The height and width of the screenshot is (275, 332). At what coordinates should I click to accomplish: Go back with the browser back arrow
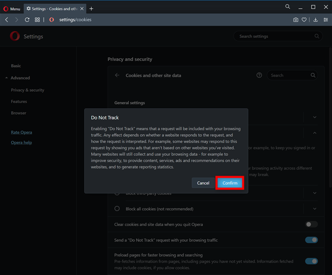point(7,19)
